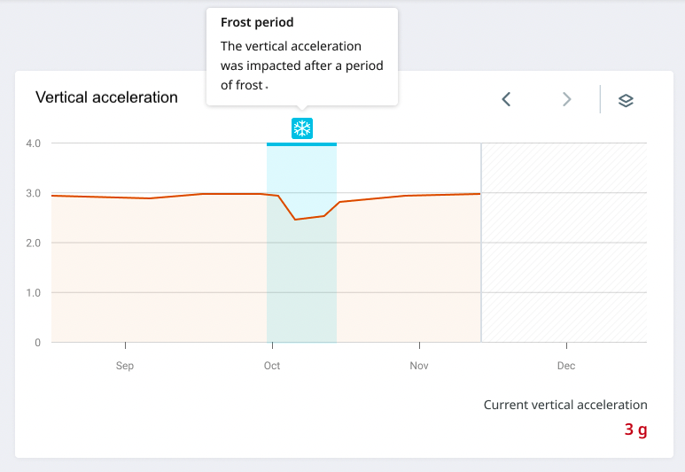The image size is (685, 472).
Task: Click the "Vertical acceleration" chart title
Action: coord(106,97)
